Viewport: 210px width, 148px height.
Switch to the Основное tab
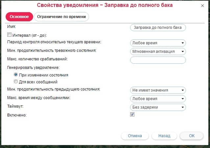pos(19,17)
